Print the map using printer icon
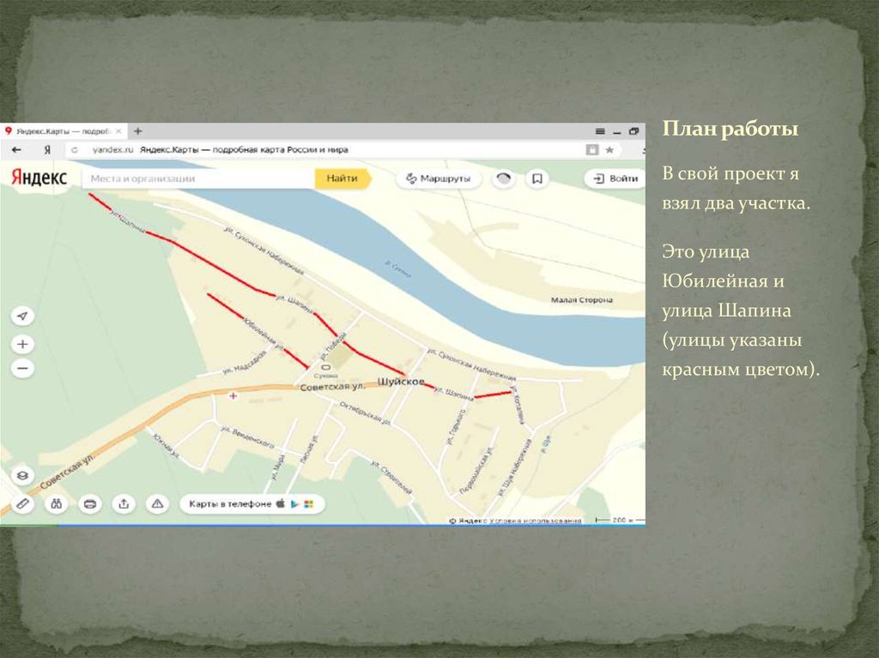 point(89,504)
